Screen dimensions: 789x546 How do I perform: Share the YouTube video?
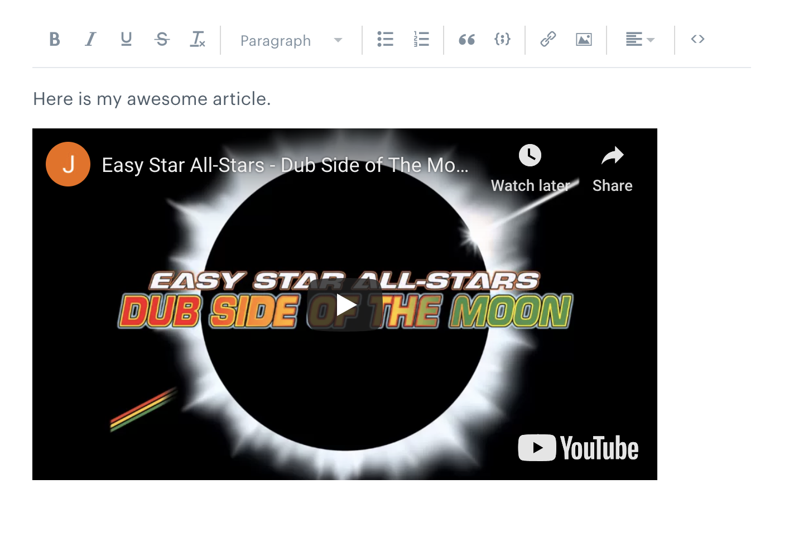point(612,169)
